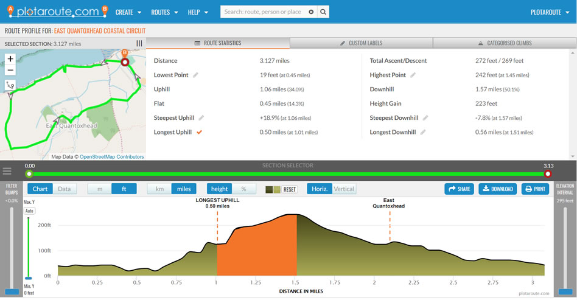
Task: Click the section selector start handle
Action: [x=29, y=174]
